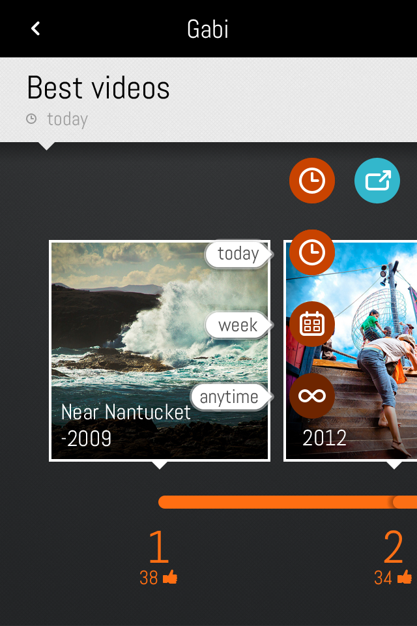Click the 'today' subtitle under Best videos
Screen dimensions: 417x626
(x=68, y=119)
